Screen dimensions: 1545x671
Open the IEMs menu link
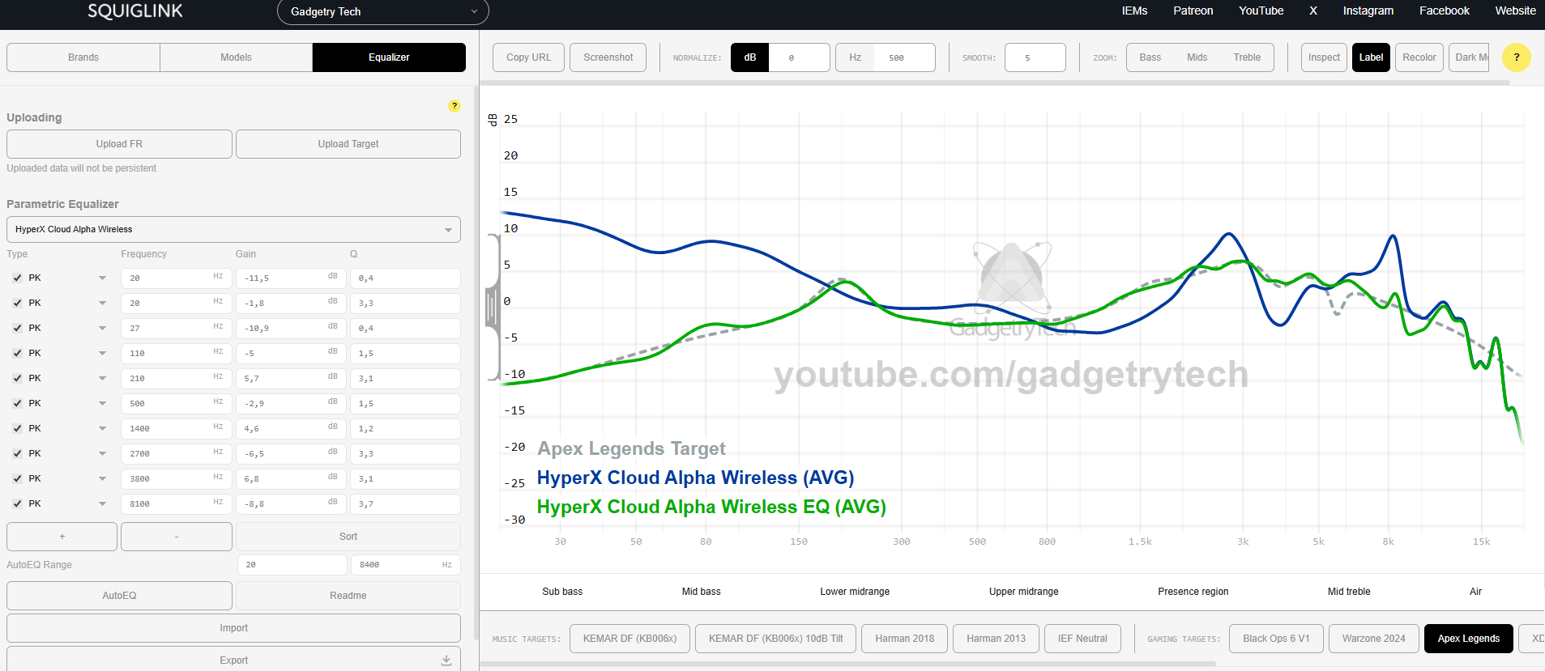point(1134,11)
